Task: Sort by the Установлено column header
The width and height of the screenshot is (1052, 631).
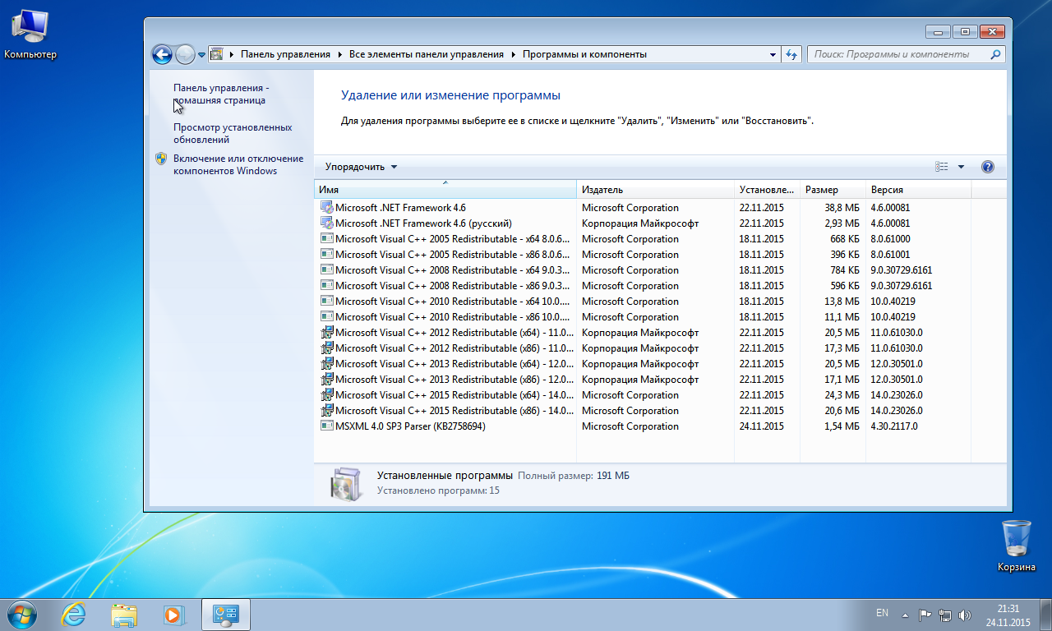Action: pos(767,190)
